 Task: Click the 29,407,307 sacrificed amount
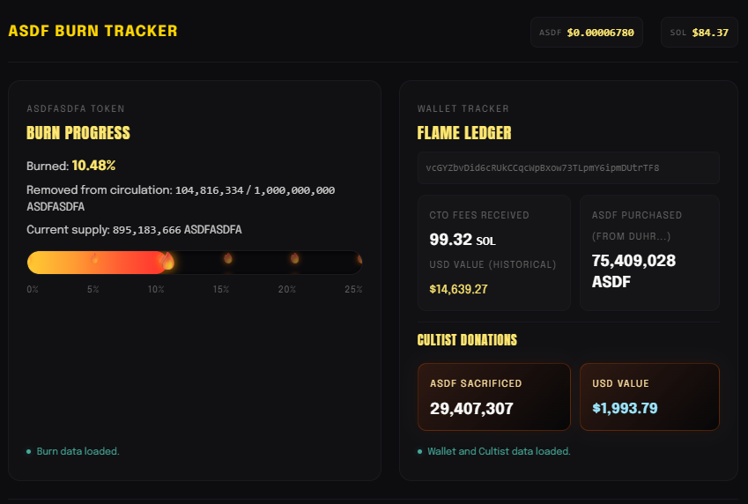pos(471,409)
